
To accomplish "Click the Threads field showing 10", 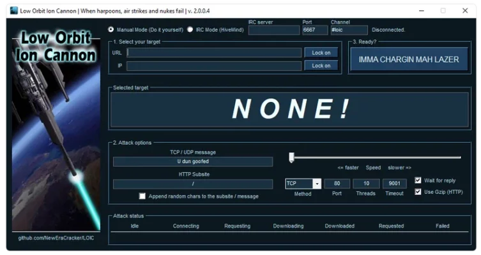I will point(366,184).
